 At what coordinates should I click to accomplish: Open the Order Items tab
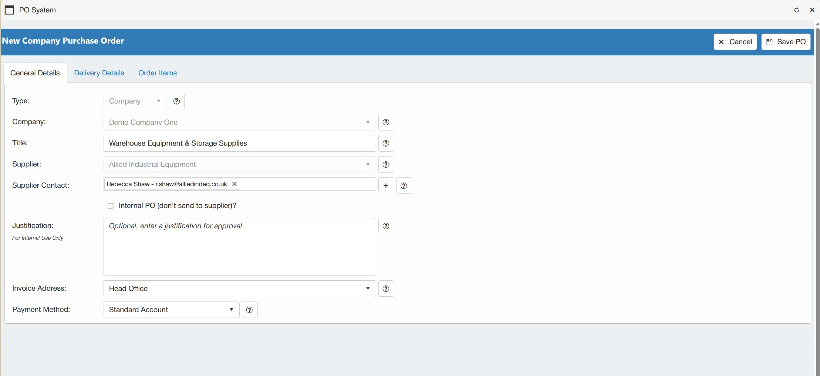pos(157,73)
